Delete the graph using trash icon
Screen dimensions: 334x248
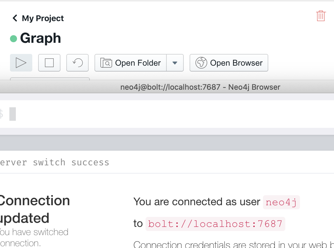point(320,16)
